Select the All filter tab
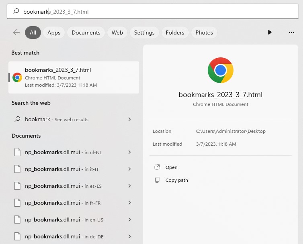303x244 pixels. (33, 33)
